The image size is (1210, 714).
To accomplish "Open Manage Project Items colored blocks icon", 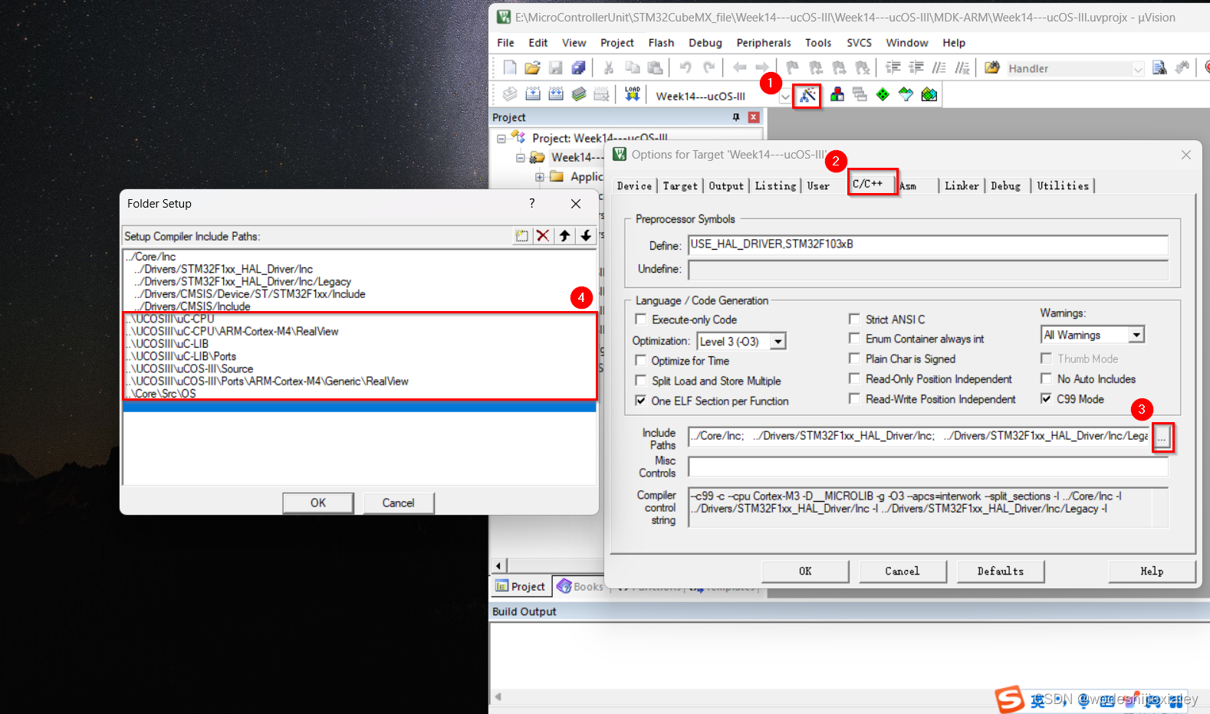I will pyautogui.click(x=837, y=94).
